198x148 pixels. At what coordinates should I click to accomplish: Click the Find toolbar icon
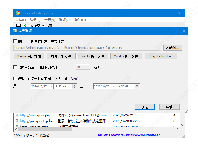44,25
